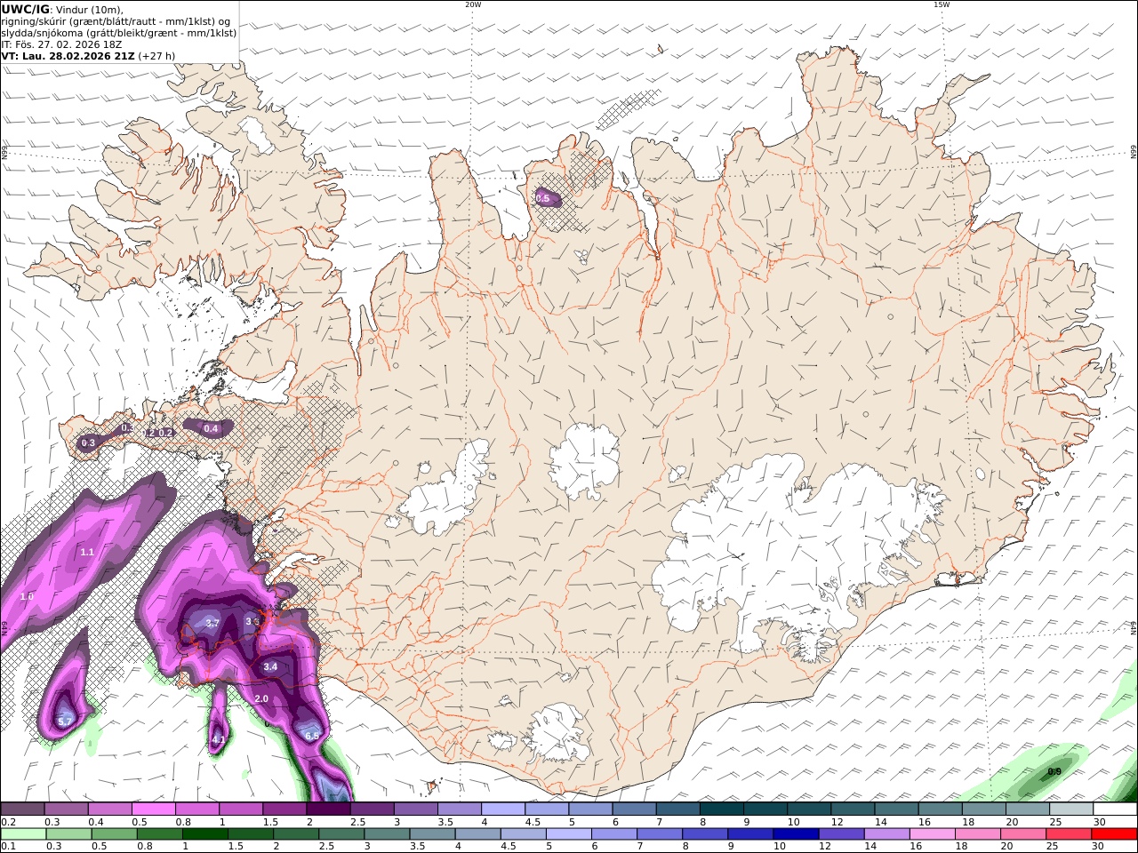
Task: Select snow scale swatch between 0.2 and 0.3
Action: coord(23,809)
